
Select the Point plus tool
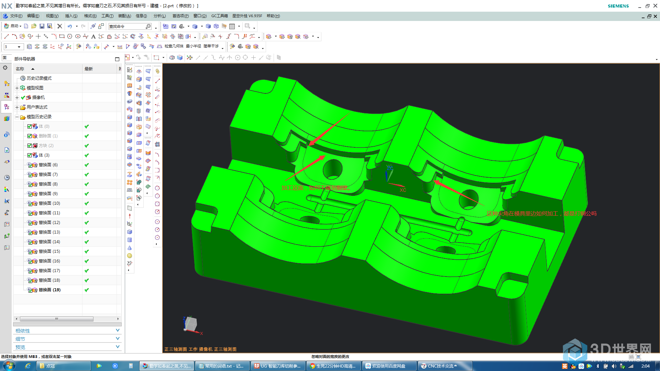38,36
